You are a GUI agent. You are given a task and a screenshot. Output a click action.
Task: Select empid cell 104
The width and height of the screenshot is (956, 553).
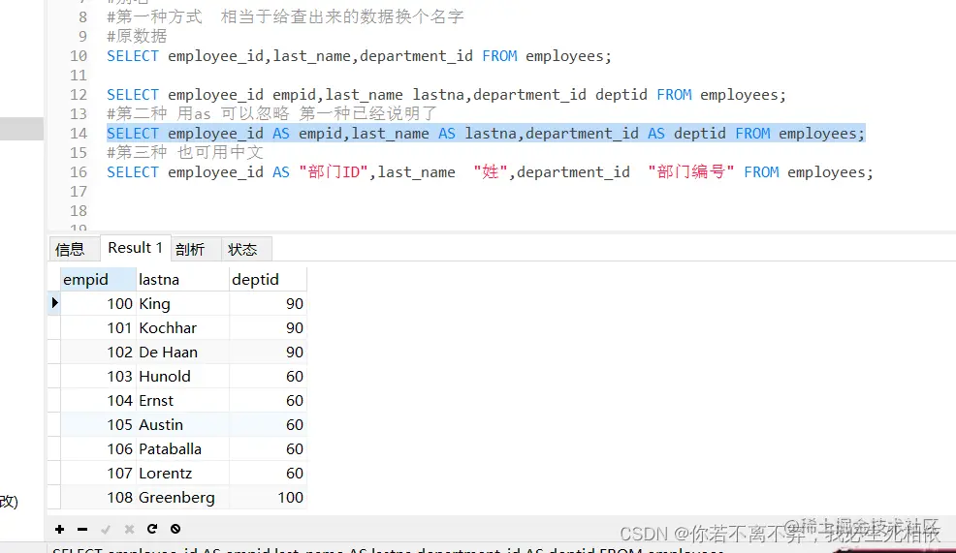[98, 401]
